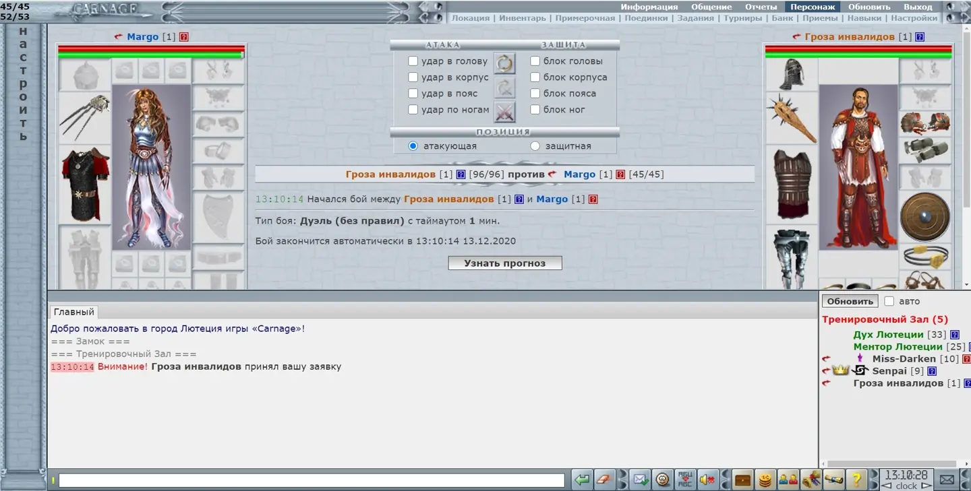
Task: Click the muted speaker sound icon
Action: click(x=706, y=480)
